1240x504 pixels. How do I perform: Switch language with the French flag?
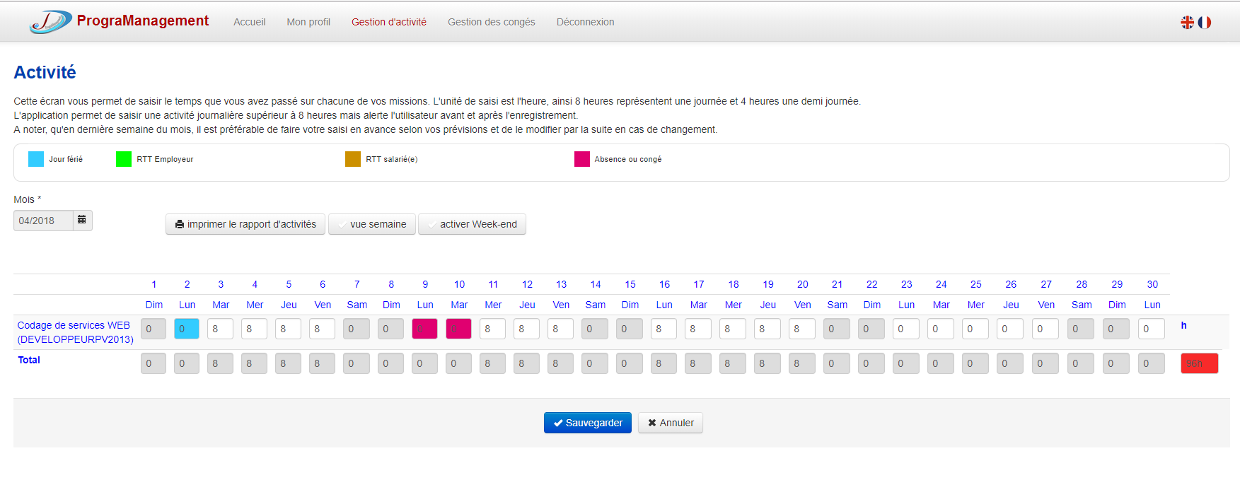coord(1205,23)
